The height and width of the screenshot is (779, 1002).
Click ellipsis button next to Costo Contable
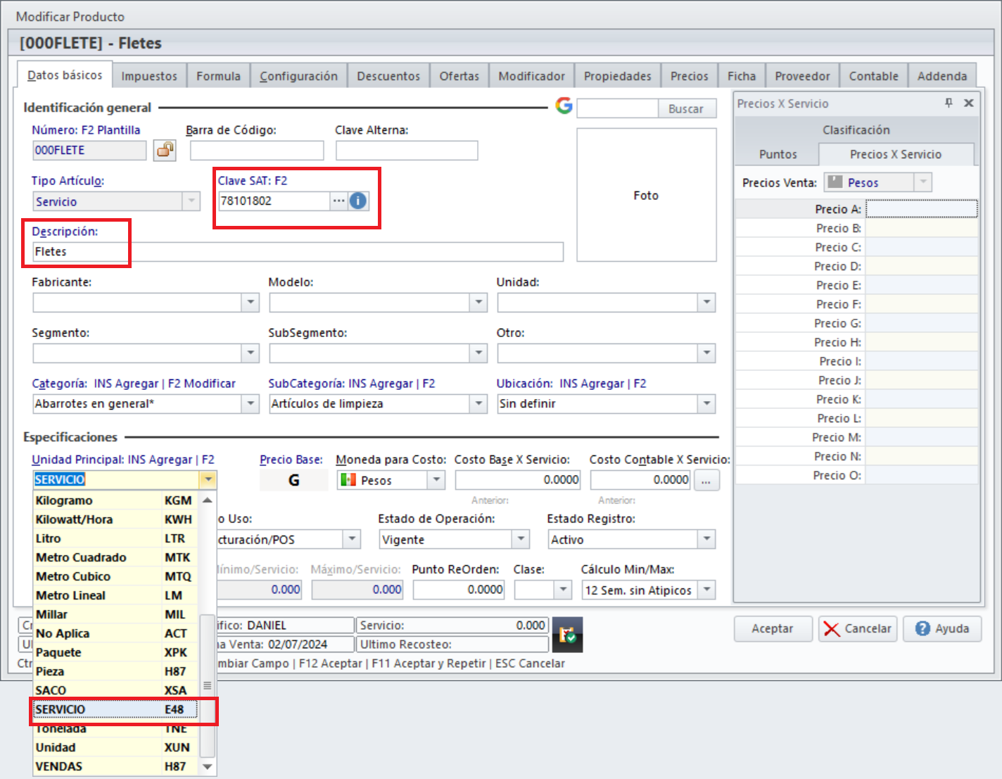coord(706,481)
